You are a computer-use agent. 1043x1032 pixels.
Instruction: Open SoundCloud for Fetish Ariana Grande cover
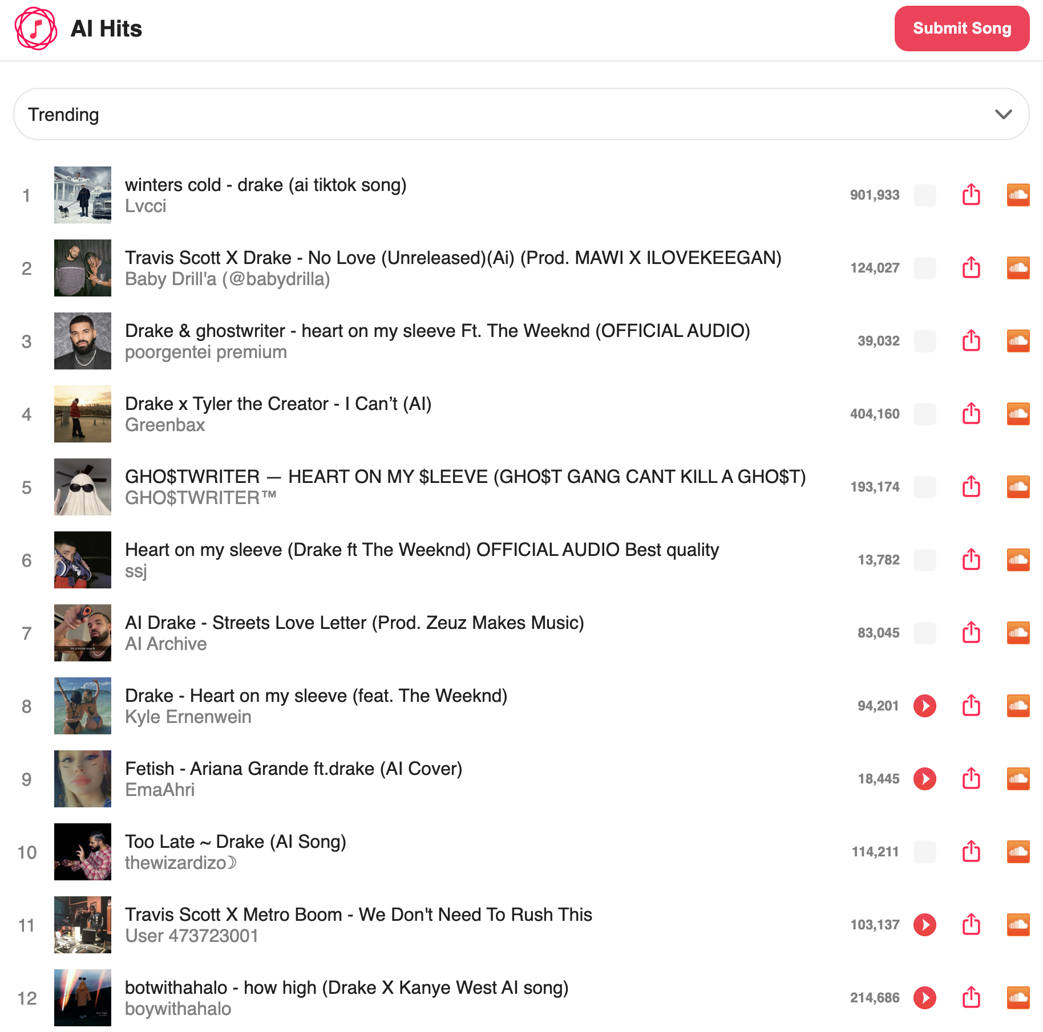(1018, 779)
